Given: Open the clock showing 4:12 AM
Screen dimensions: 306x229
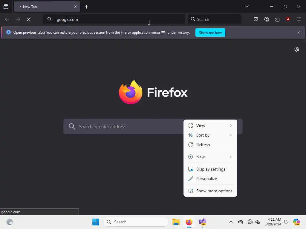Looking at the screenshot, I should [x=273, y=222].
